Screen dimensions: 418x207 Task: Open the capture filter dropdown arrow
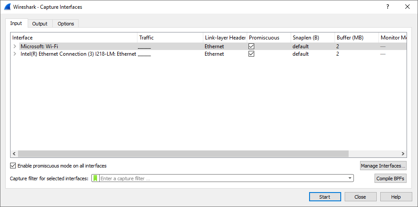(350, 178)
